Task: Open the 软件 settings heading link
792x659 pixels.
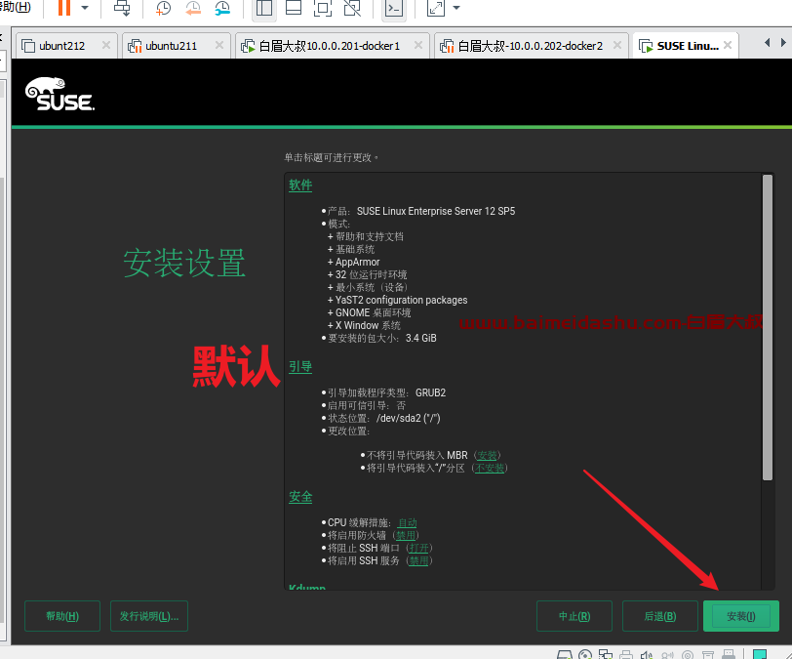Action: tap(300, 185)
